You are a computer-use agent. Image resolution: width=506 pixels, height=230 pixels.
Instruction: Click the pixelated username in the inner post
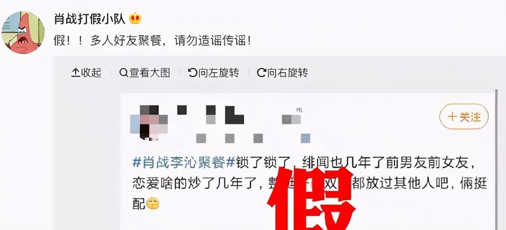(x=240, y=115)
